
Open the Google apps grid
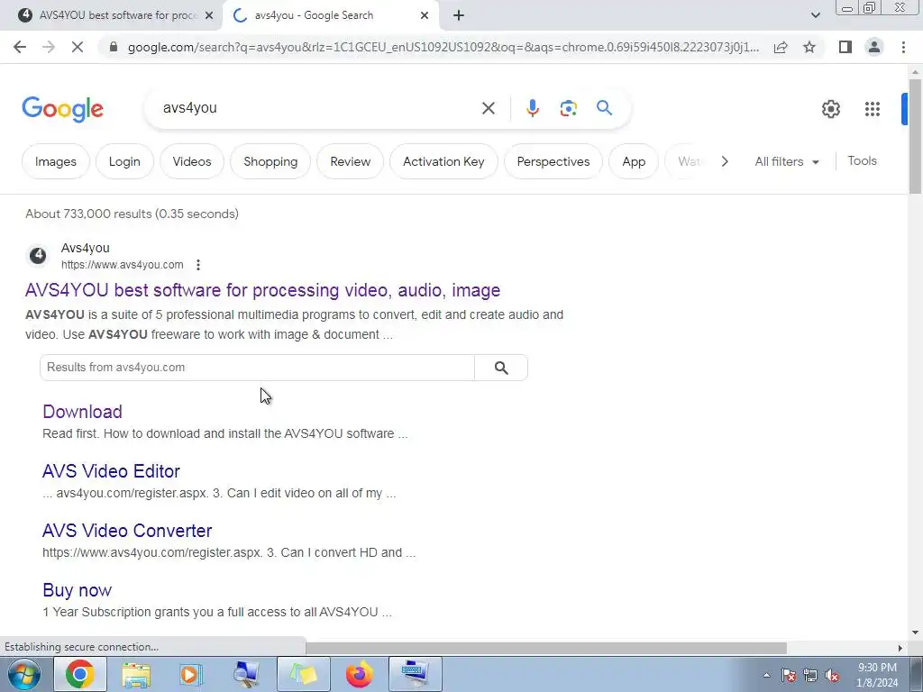click(x=873, y=109)
